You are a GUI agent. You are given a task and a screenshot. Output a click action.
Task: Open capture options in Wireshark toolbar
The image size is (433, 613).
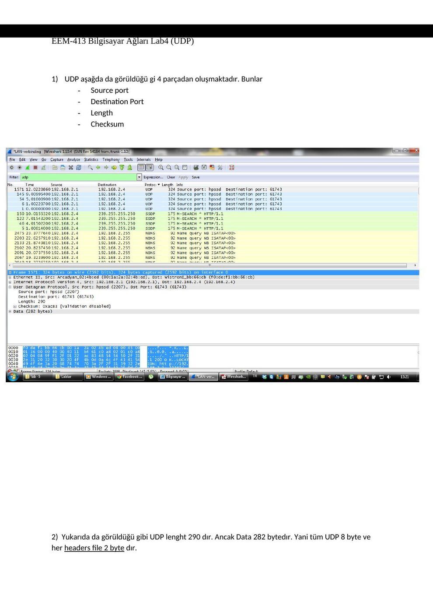point(19,168)
